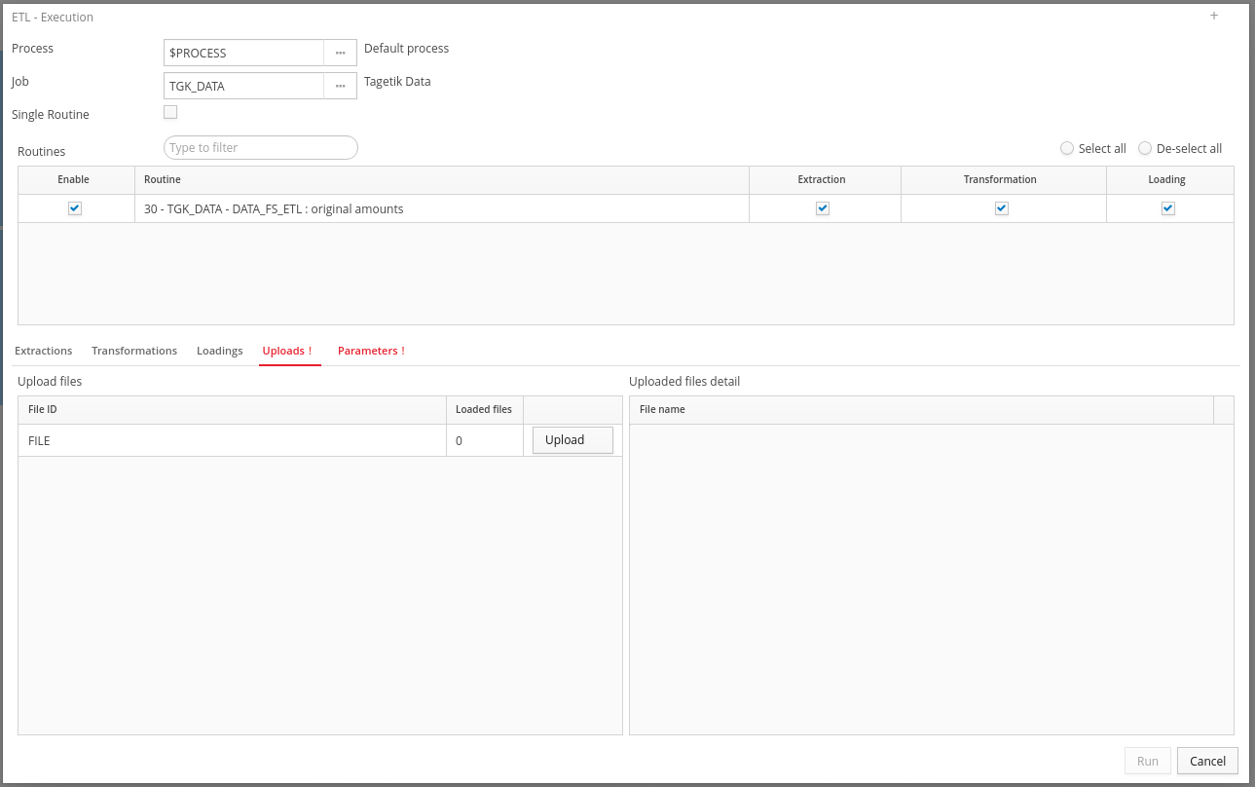Open the Loadings tab
Viewport: 1255px width, 787px height.
click(220, 351)
